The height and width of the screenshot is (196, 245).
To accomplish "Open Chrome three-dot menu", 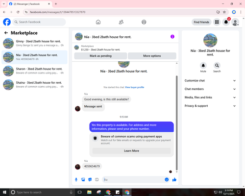I will pos(241,12).
